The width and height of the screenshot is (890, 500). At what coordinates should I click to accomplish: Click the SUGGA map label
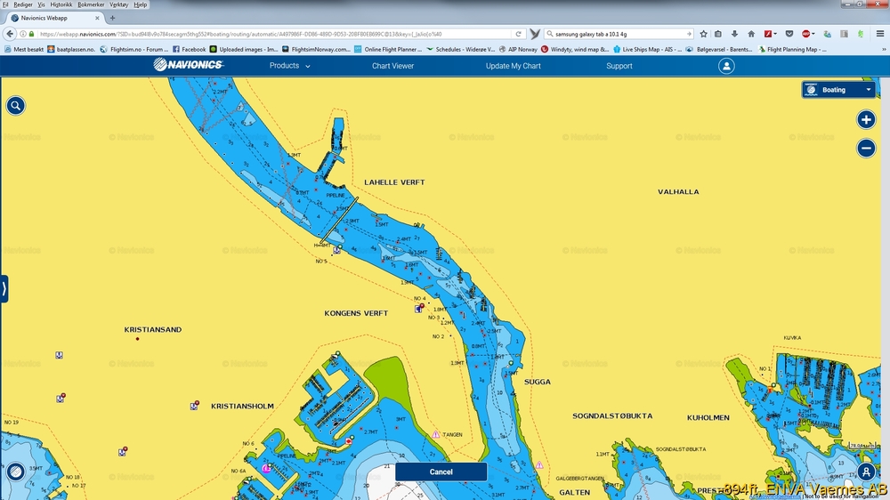click(x=537, y=382)
